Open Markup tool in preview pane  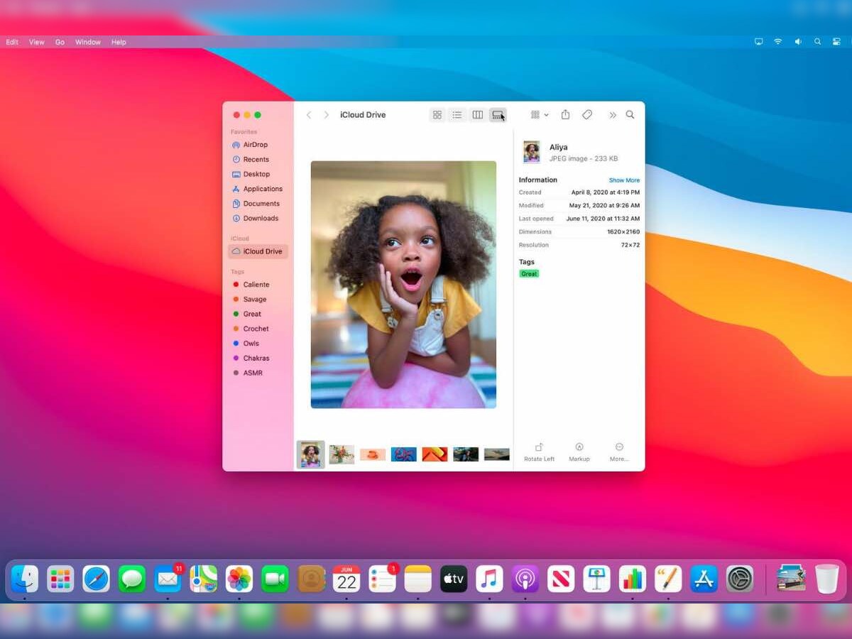579,447
